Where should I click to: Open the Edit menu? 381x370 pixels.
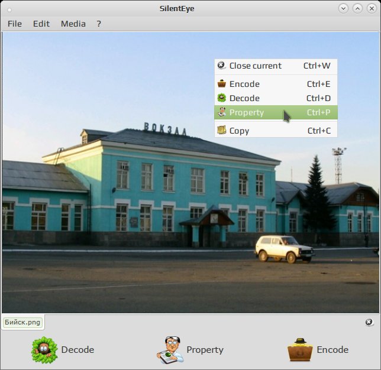tap(41, 24)
